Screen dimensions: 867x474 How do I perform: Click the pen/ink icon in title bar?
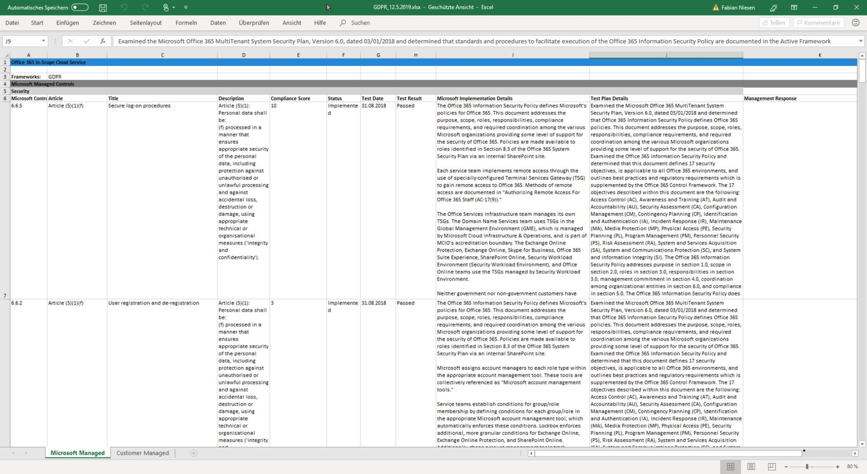click(774, 7)
